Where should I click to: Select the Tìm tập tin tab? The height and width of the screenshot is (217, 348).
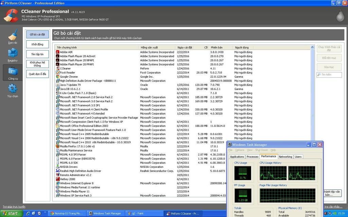(x=37, y=54)
